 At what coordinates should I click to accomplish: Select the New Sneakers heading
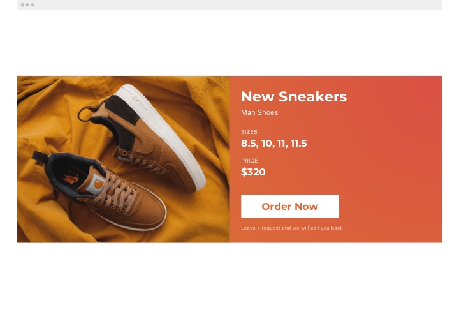pos(294,96)
